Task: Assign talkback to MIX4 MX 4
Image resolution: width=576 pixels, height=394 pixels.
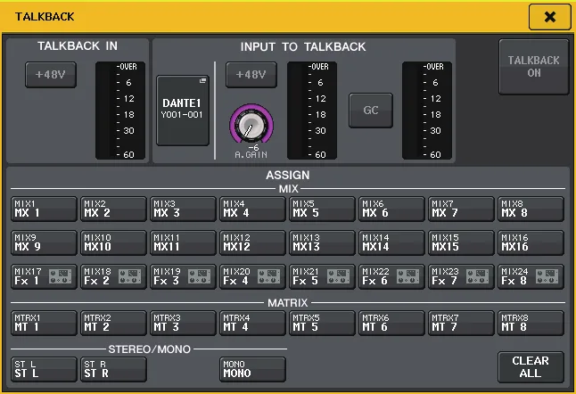Action: pyautogui.click(x=252, y=209)
